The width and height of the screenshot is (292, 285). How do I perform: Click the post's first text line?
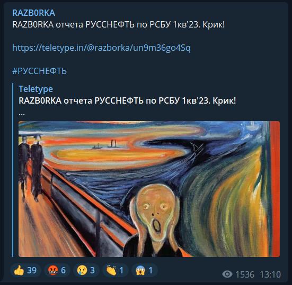click(x=118, y=24)
